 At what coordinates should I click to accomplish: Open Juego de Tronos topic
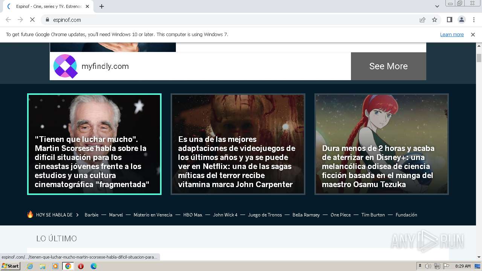pos(265,215)
